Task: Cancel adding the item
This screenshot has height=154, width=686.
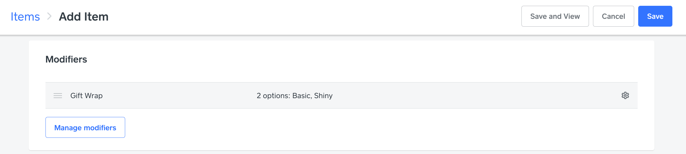Action: click(613, 16)
